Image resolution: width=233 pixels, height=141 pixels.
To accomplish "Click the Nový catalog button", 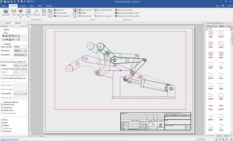I will click(209, 26).
